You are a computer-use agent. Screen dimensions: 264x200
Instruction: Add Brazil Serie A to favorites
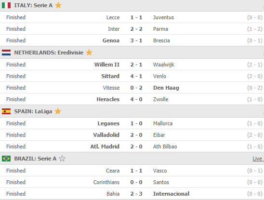click(62, 159)
